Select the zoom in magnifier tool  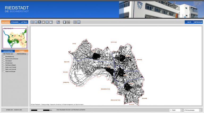[x=32, y=22]
